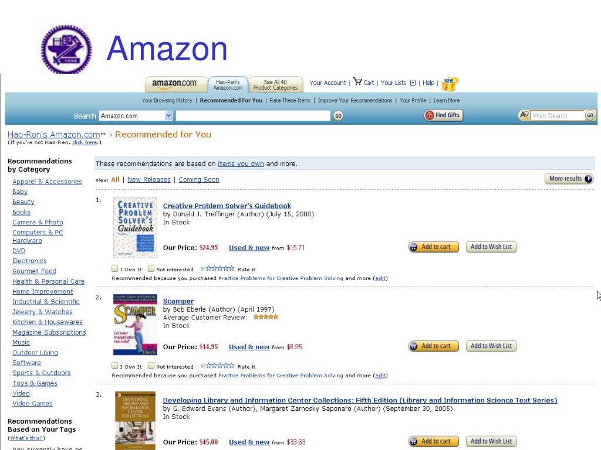Screen dimensions: 601x450
Task: Check Not interested for Creative Problem Solver's Guidebook
Action: click(151, 268)
